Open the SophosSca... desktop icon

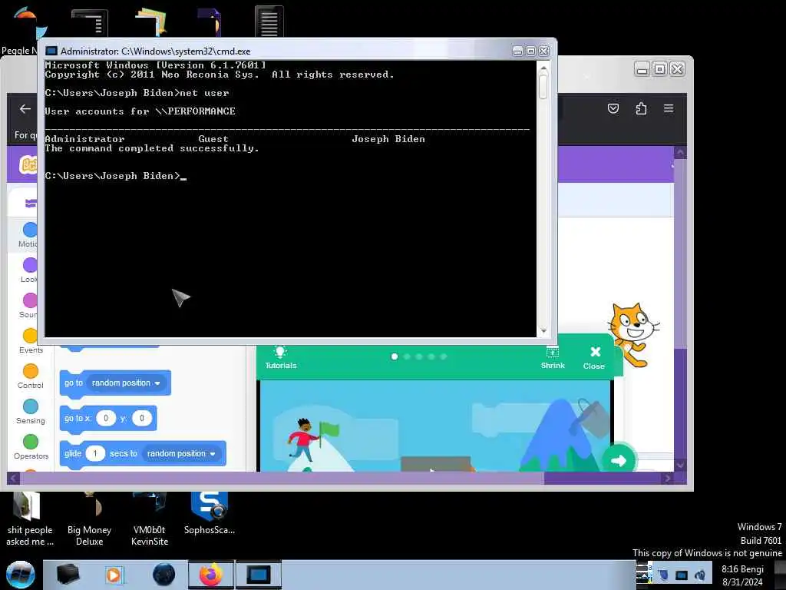209,514
